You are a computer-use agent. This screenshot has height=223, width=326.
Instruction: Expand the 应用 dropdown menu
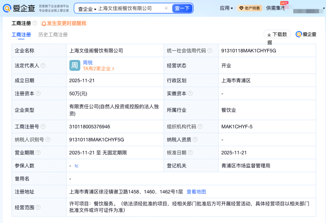coord(226,8)
